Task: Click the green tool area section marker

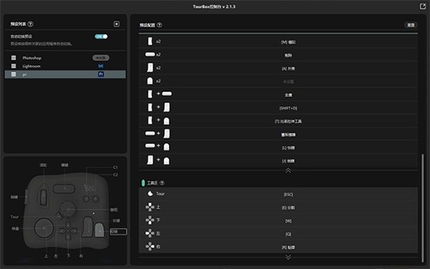Action: point(143,183)
